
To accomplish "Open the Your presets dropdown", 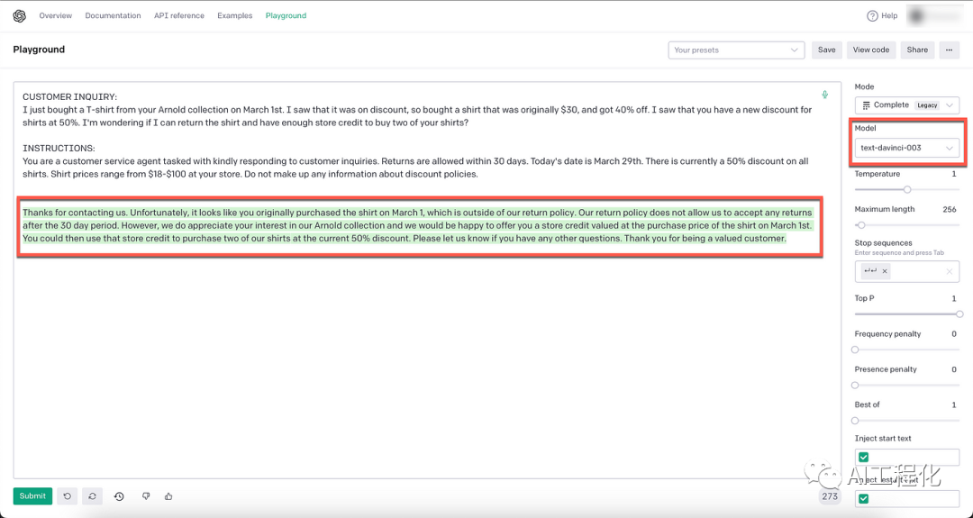I will click(736, 50).
